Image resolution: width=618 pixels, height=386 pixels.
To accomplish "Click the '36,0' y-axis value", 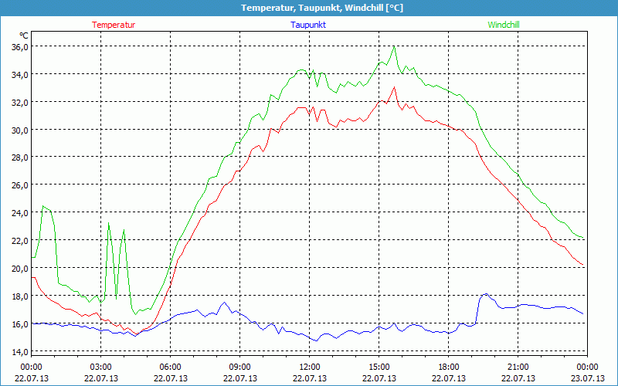I will click(20, 46).
